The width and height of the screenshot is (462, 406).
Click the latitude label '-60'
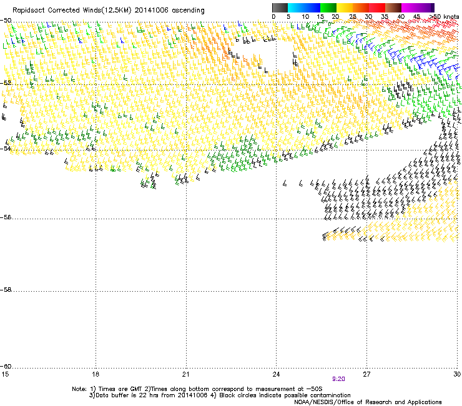[6, 367]
